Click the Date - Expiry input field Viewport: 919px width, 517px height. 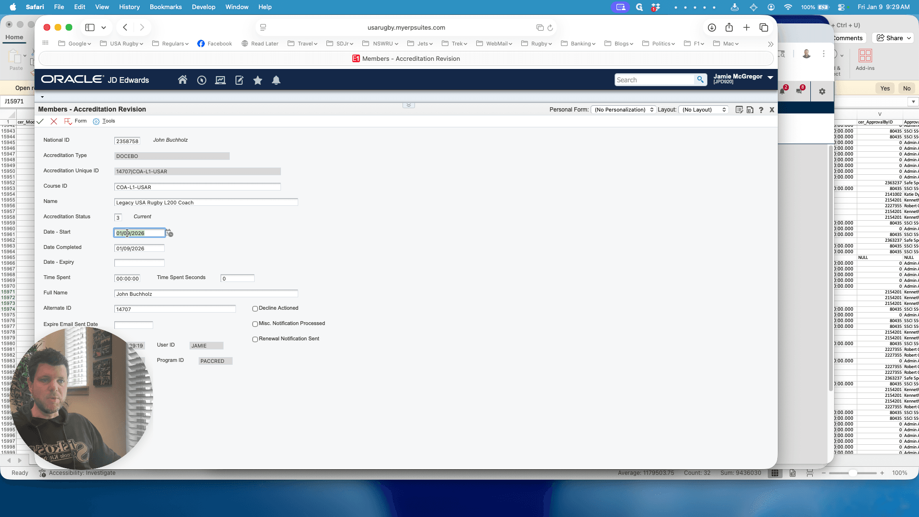pos(139,263)
